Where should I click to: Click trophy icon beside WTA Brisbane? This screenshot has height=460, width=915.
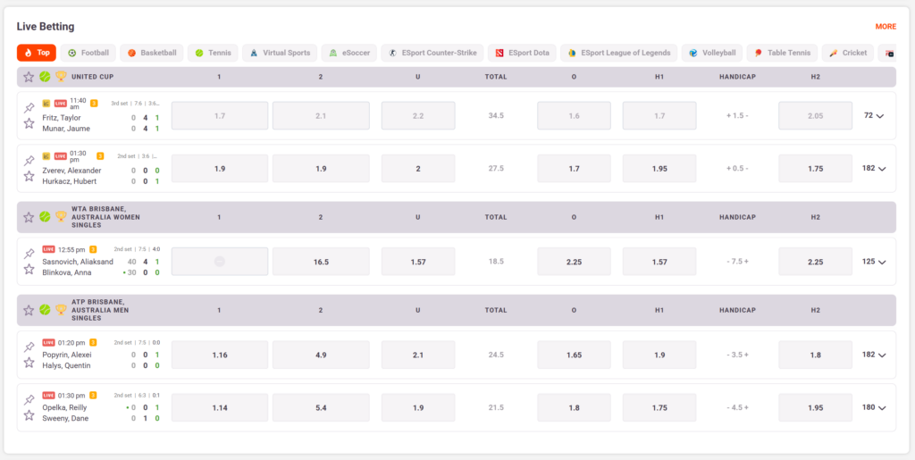(x=61, y=216)
